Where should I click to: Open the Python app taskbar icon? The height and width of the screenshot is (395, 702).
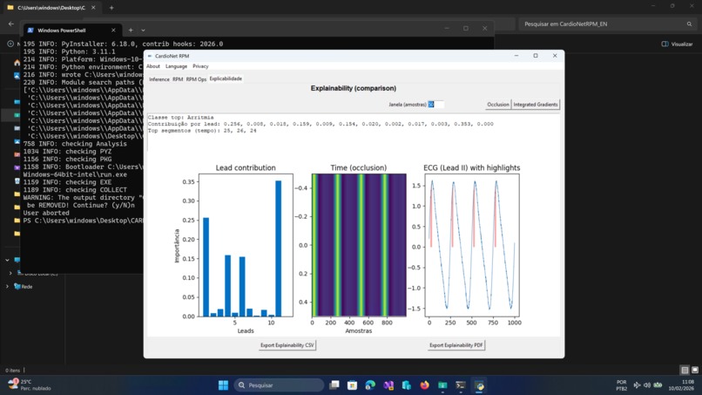tap(479, 385)
